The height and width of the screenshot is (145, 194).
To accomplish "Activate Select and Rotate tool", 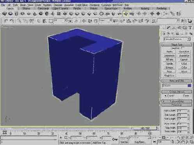I will click(90, 21).
